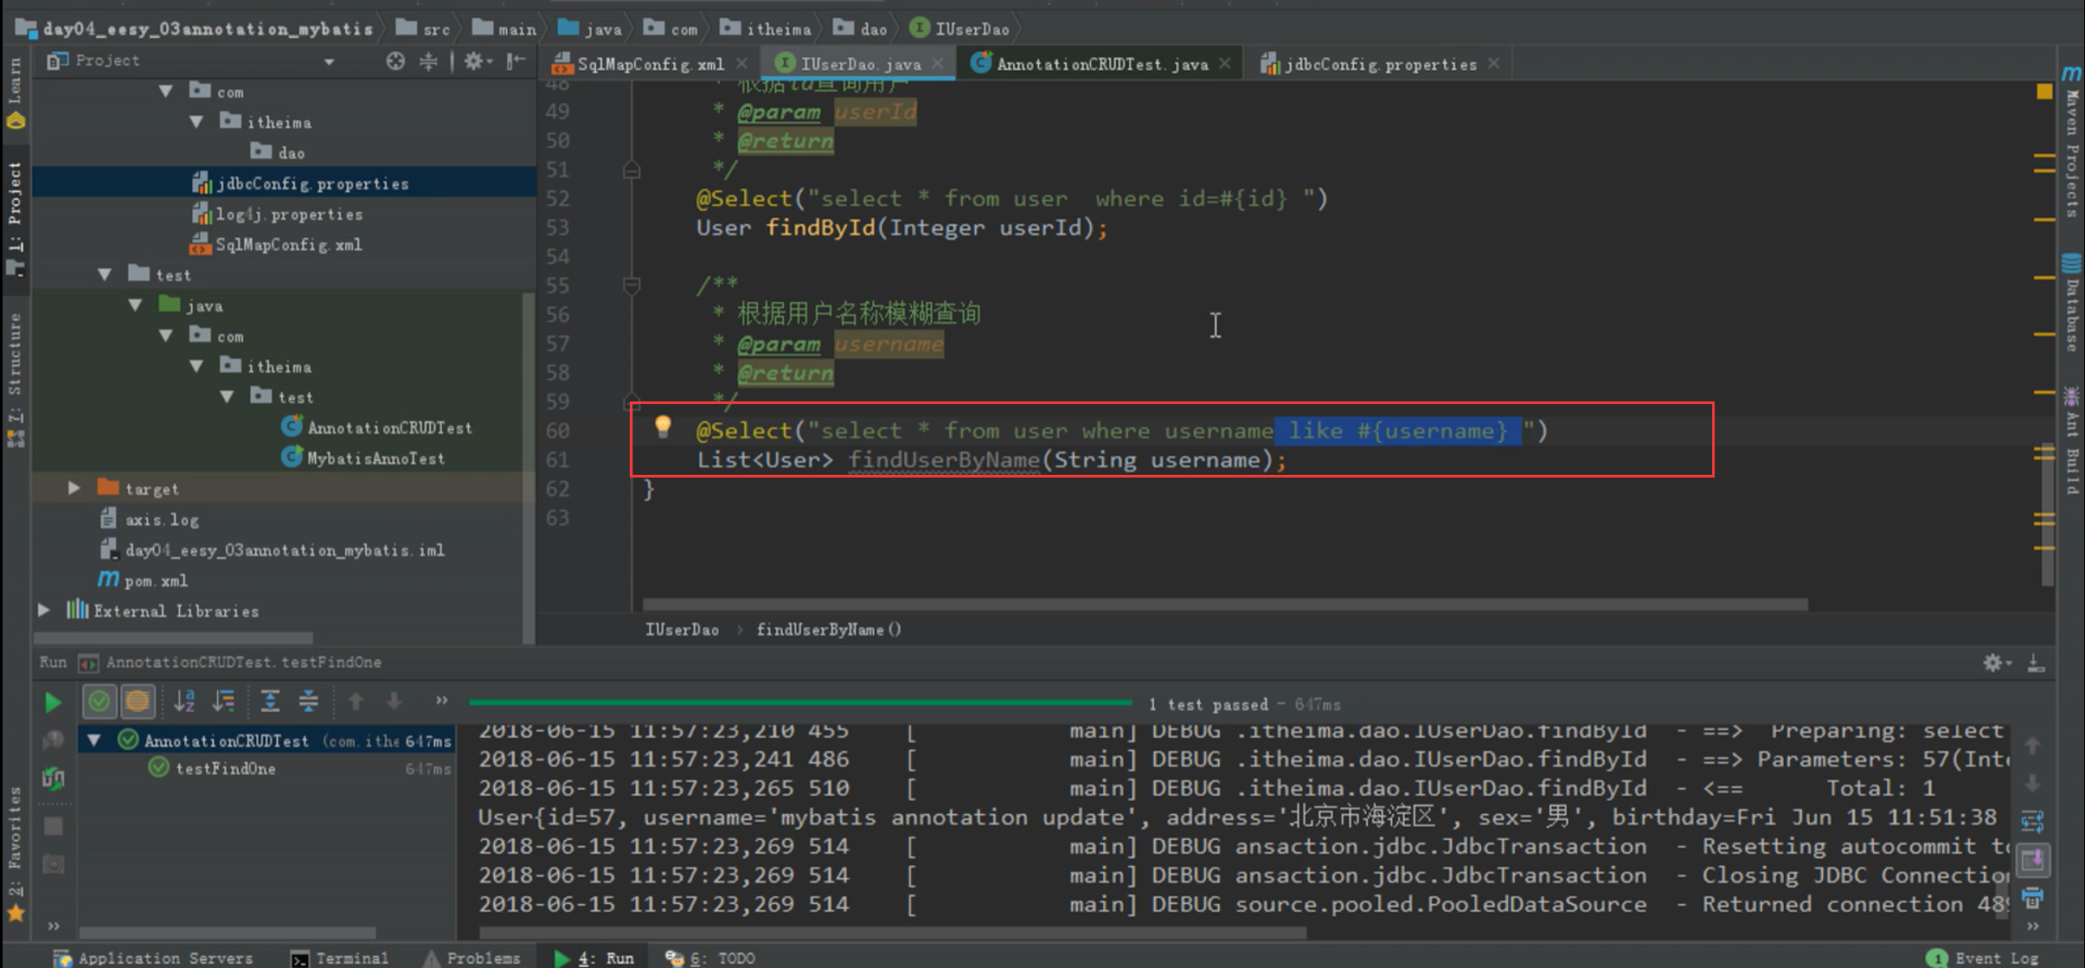The width and height of the screenshot is (2085, 968).
Task: Expand all test tree nodes
Action: click(270, 701)
